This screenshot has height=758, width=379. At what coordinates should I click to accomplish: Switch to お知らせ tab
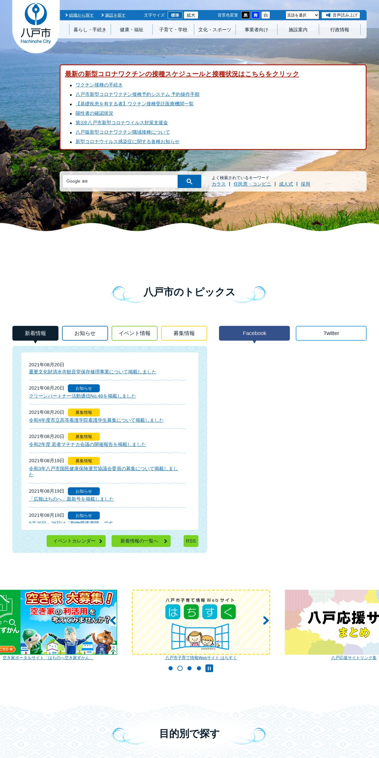85,333
